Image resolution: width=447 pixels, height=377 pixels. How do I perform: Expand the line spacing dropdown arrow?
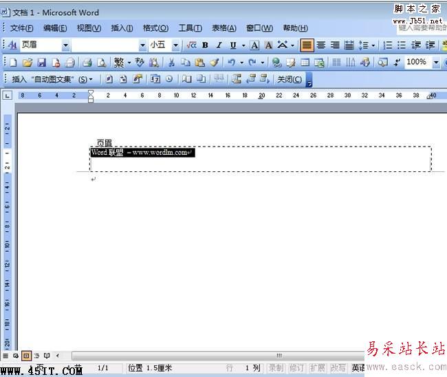point(373,45)
